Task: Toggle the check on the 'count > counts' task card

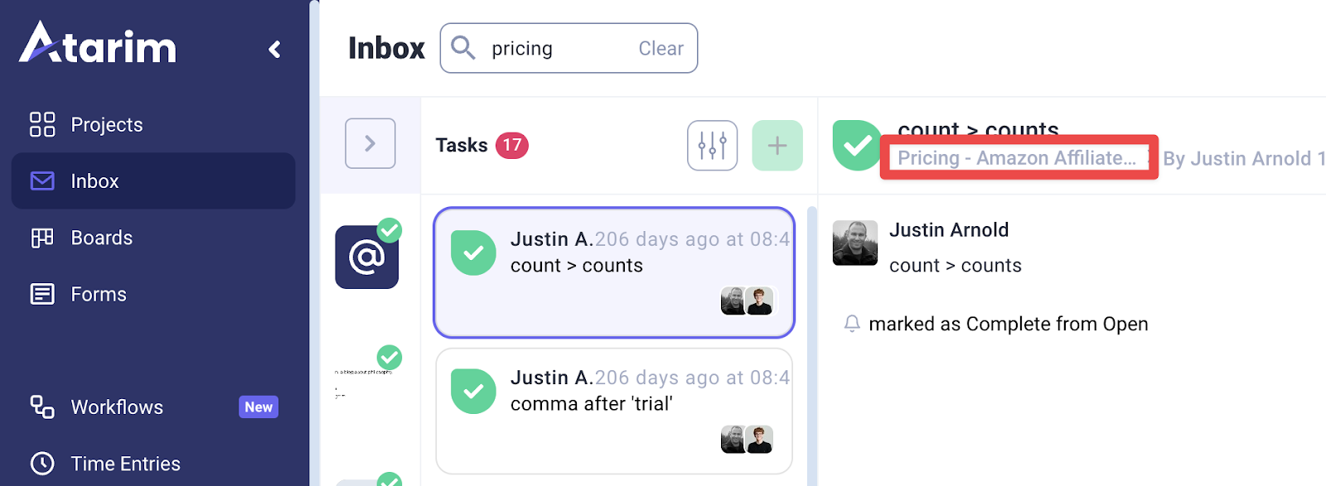Action: [x=473, y=253]
